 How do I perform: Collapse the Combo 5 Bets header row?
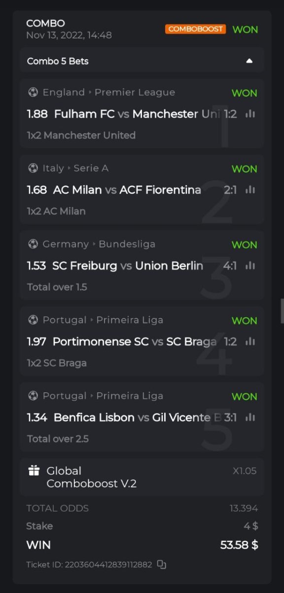142,61
